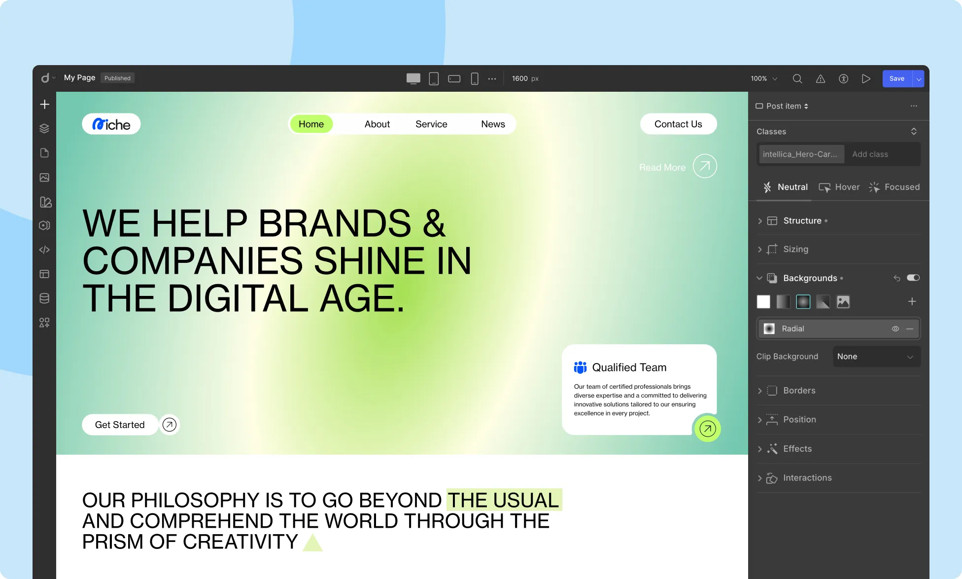Click the Read More link

pos(662,167)
